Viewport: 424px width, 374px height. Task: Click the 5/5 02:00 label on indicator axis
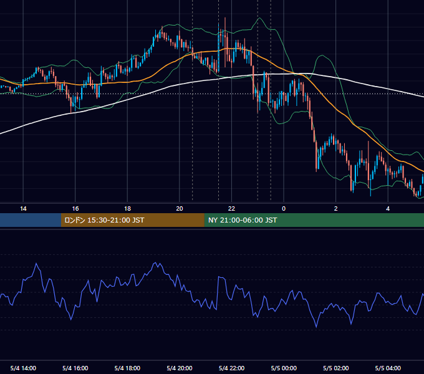(x=336, y=368)
